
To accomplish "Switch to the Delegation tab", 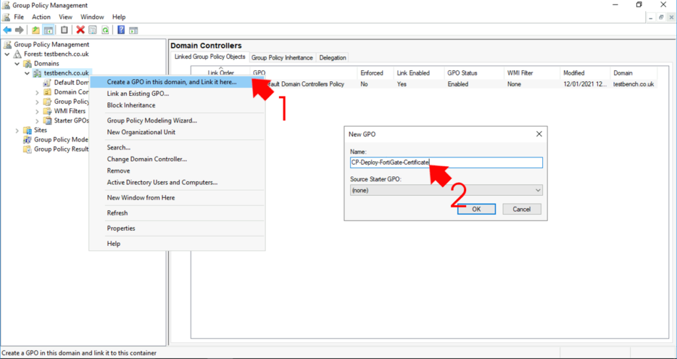I will tap(333, 58).
